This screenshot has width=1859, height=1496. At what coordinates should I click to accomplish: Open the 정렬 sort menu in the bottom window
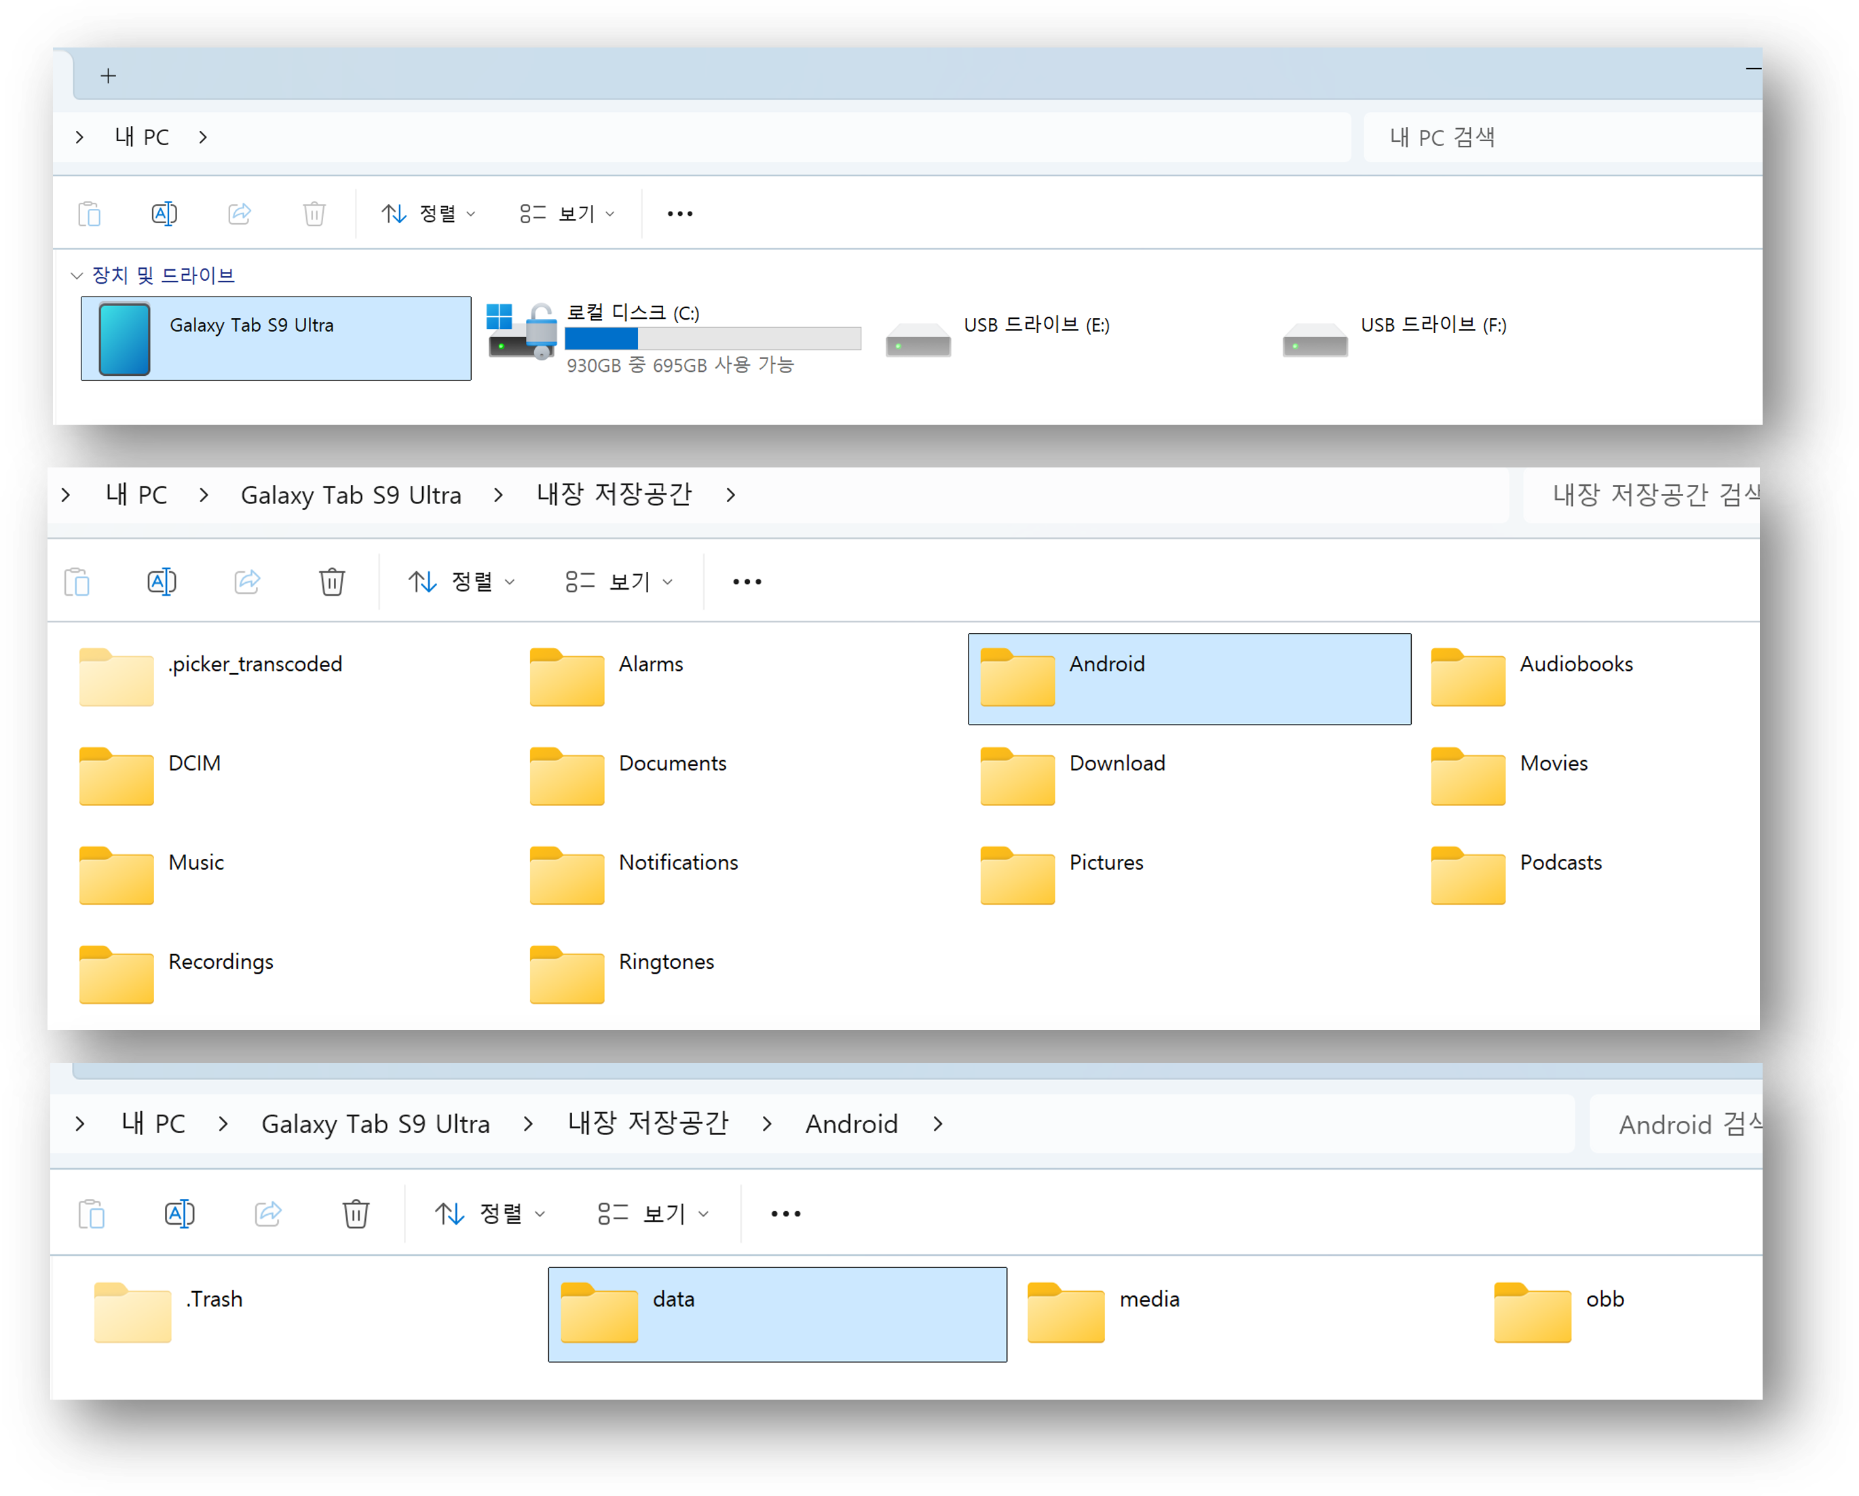coord(490,1214)
